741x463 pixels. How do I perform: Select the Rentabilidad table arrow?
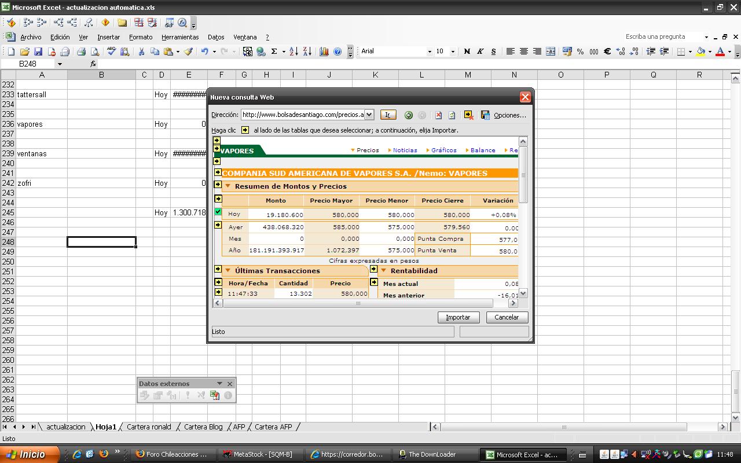point(373,269)
